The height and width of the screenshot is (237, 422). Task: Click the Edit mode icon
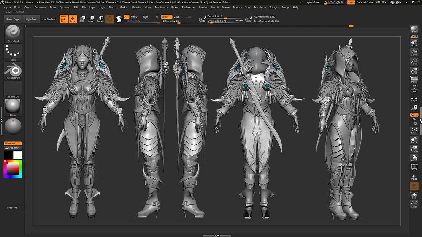click(x=64, y=19)
